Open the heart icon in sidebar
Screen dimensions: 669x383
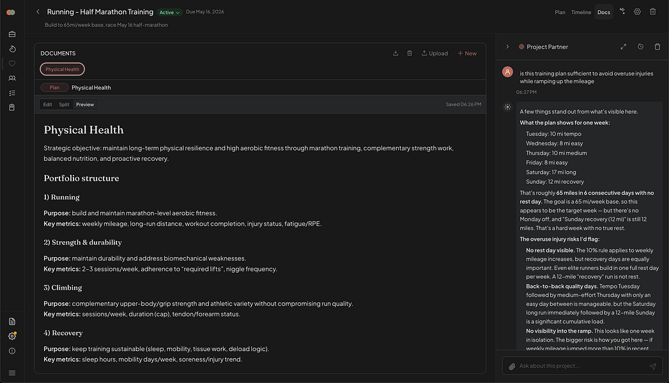(12, 63)
